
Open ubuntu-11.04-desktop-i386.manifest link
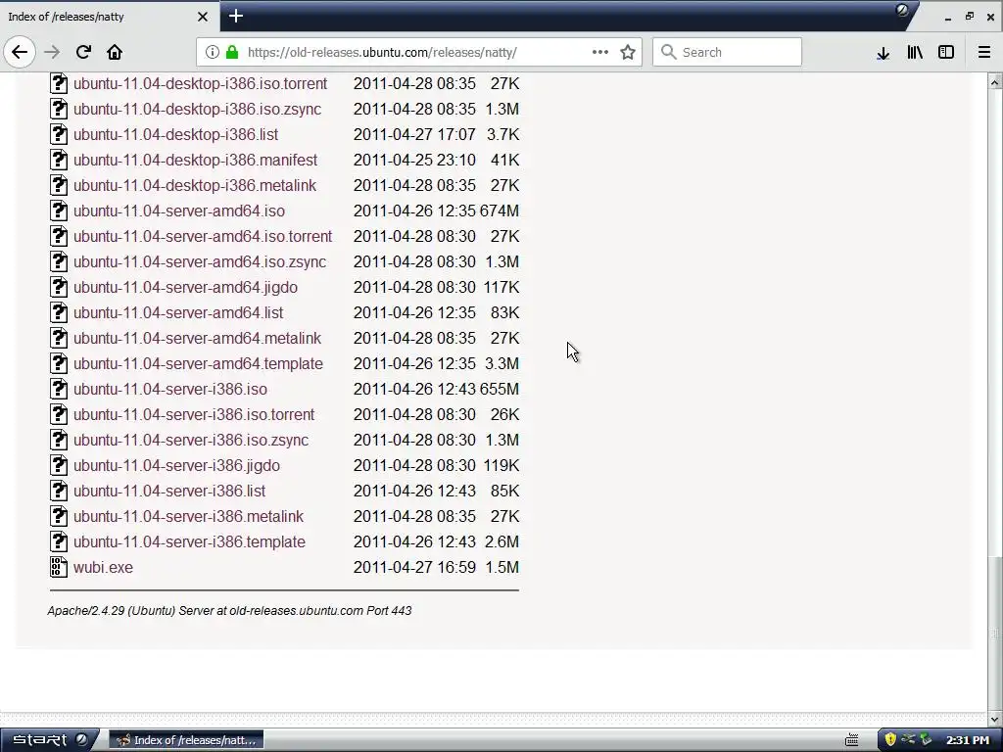tap(195, 160)
